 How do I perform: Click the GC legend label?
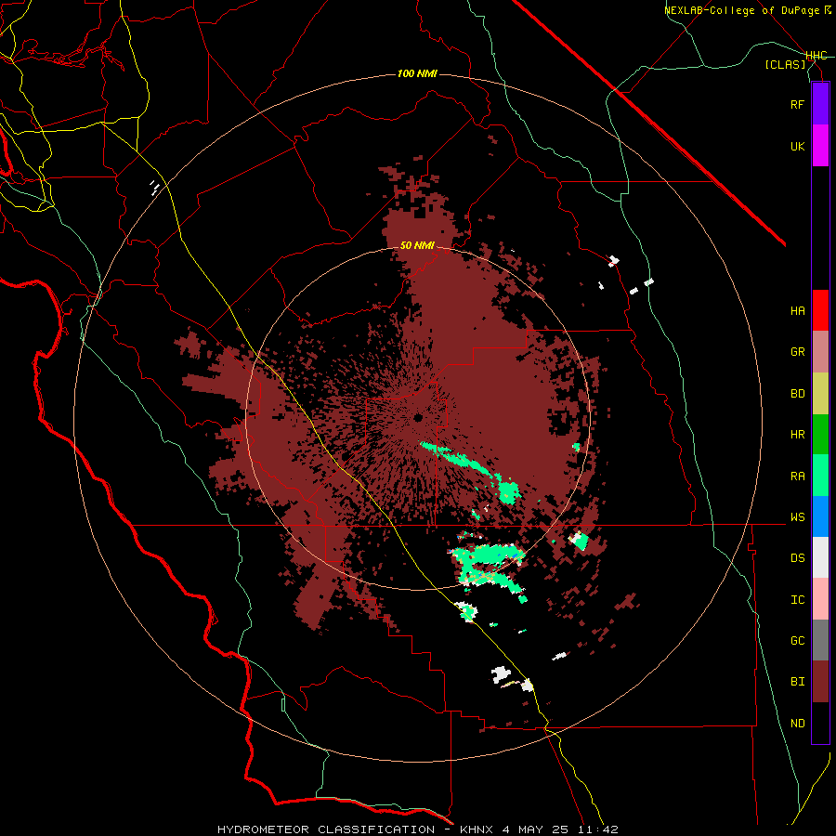(797, 641)
